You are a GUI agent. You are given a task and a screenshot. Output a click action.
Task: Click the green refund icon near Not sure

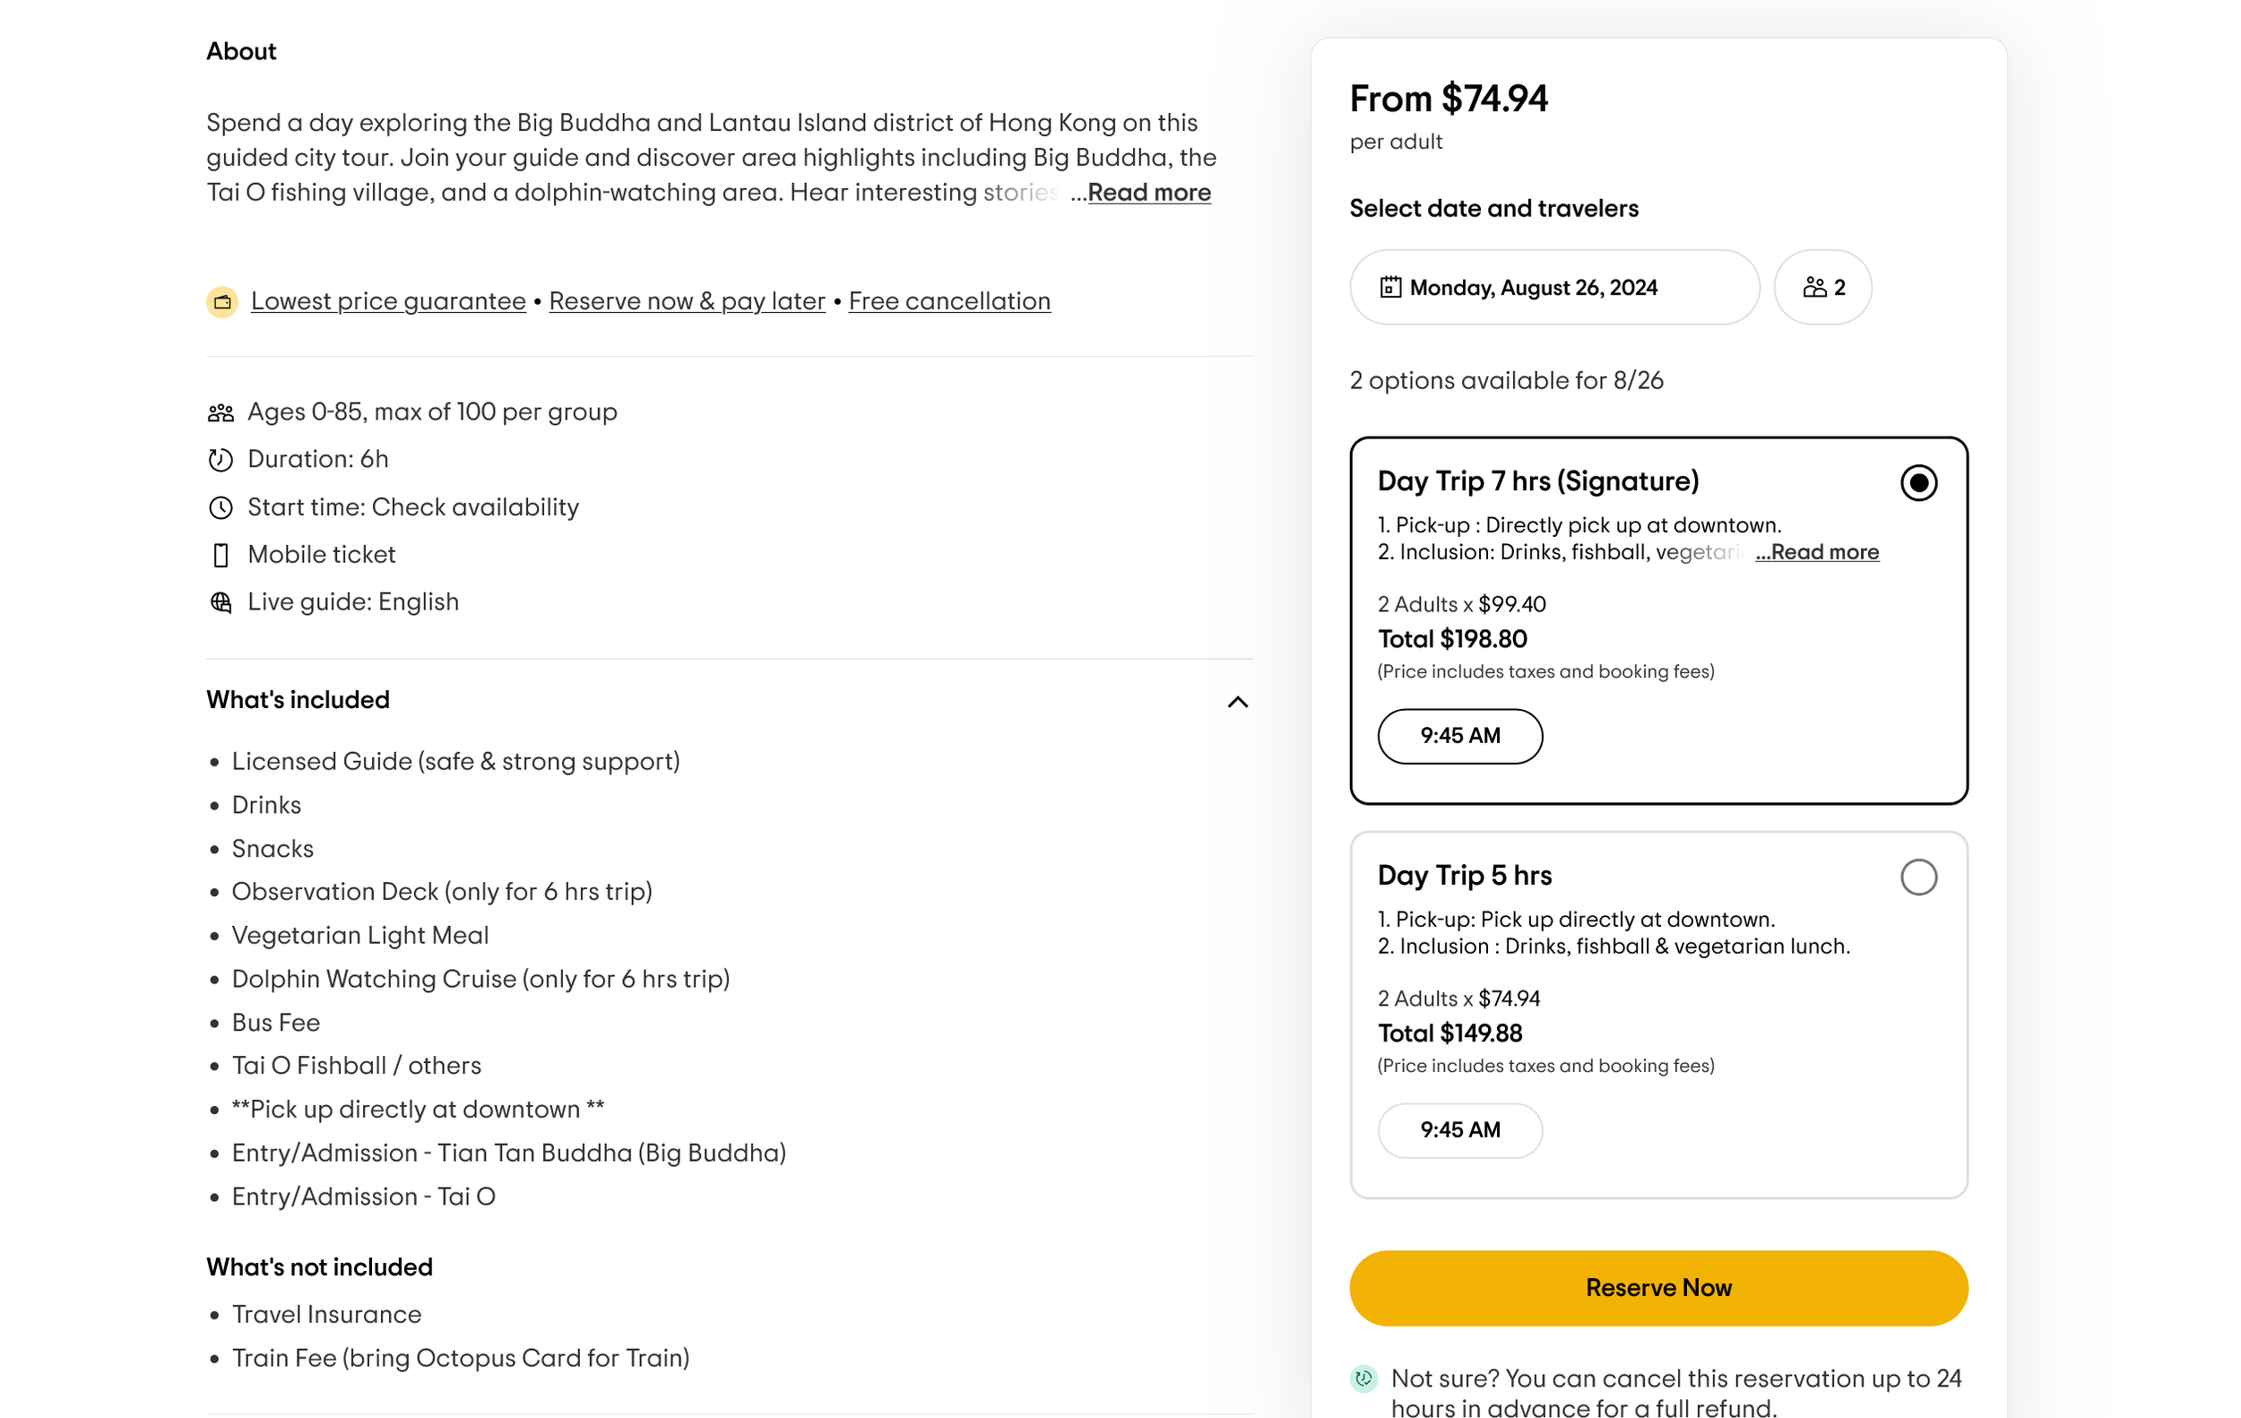1363,1378
